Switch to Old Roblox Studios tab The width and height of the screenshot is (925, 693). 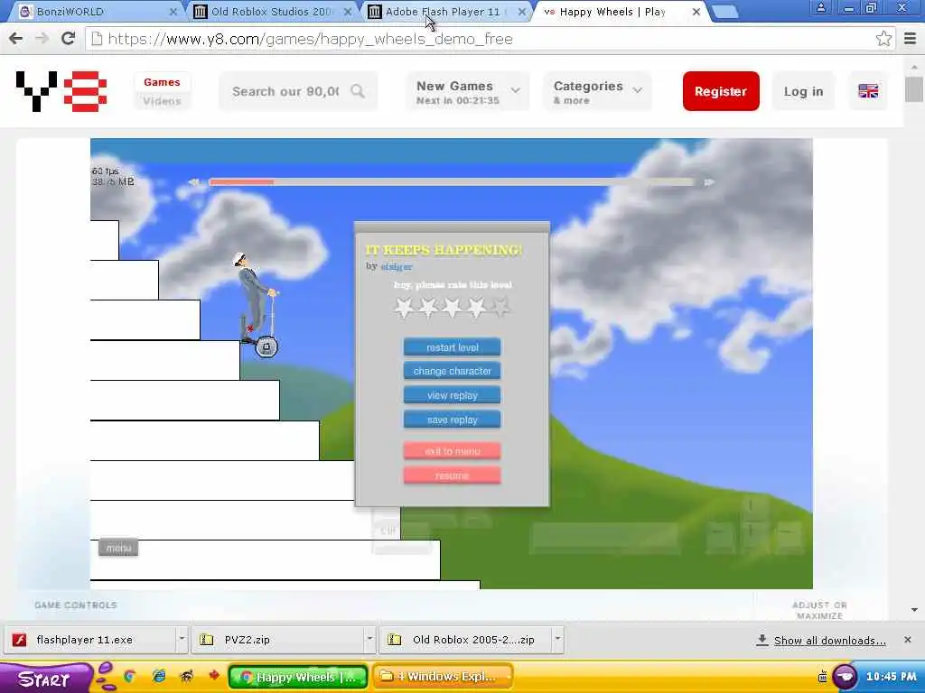tap(271, 11)
